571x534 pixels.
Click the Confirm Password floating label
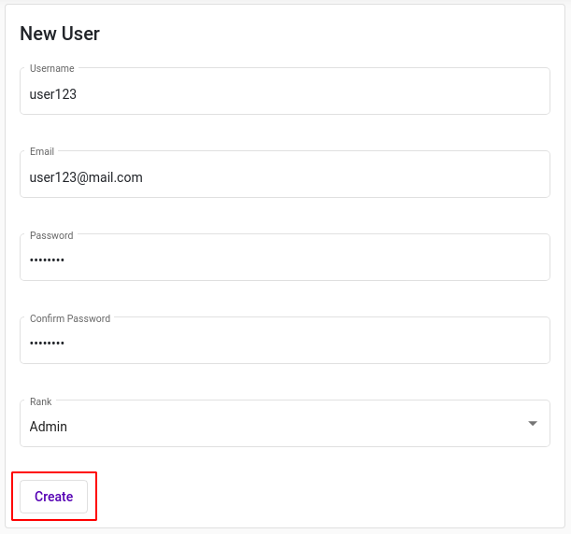tap(70, 318)
